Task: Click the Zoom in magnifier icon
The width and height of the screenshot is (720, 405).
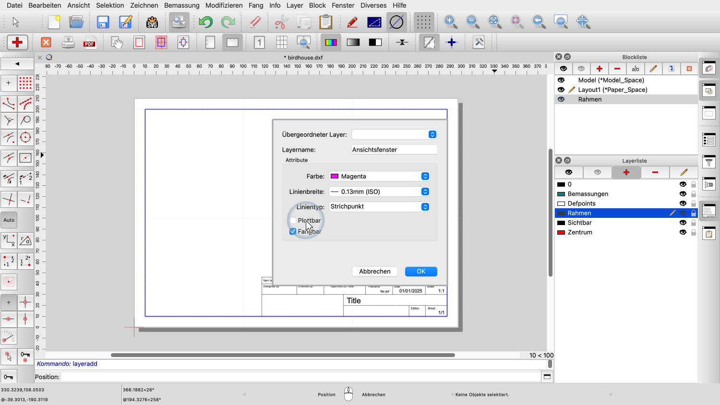Action: coord(450,22)
